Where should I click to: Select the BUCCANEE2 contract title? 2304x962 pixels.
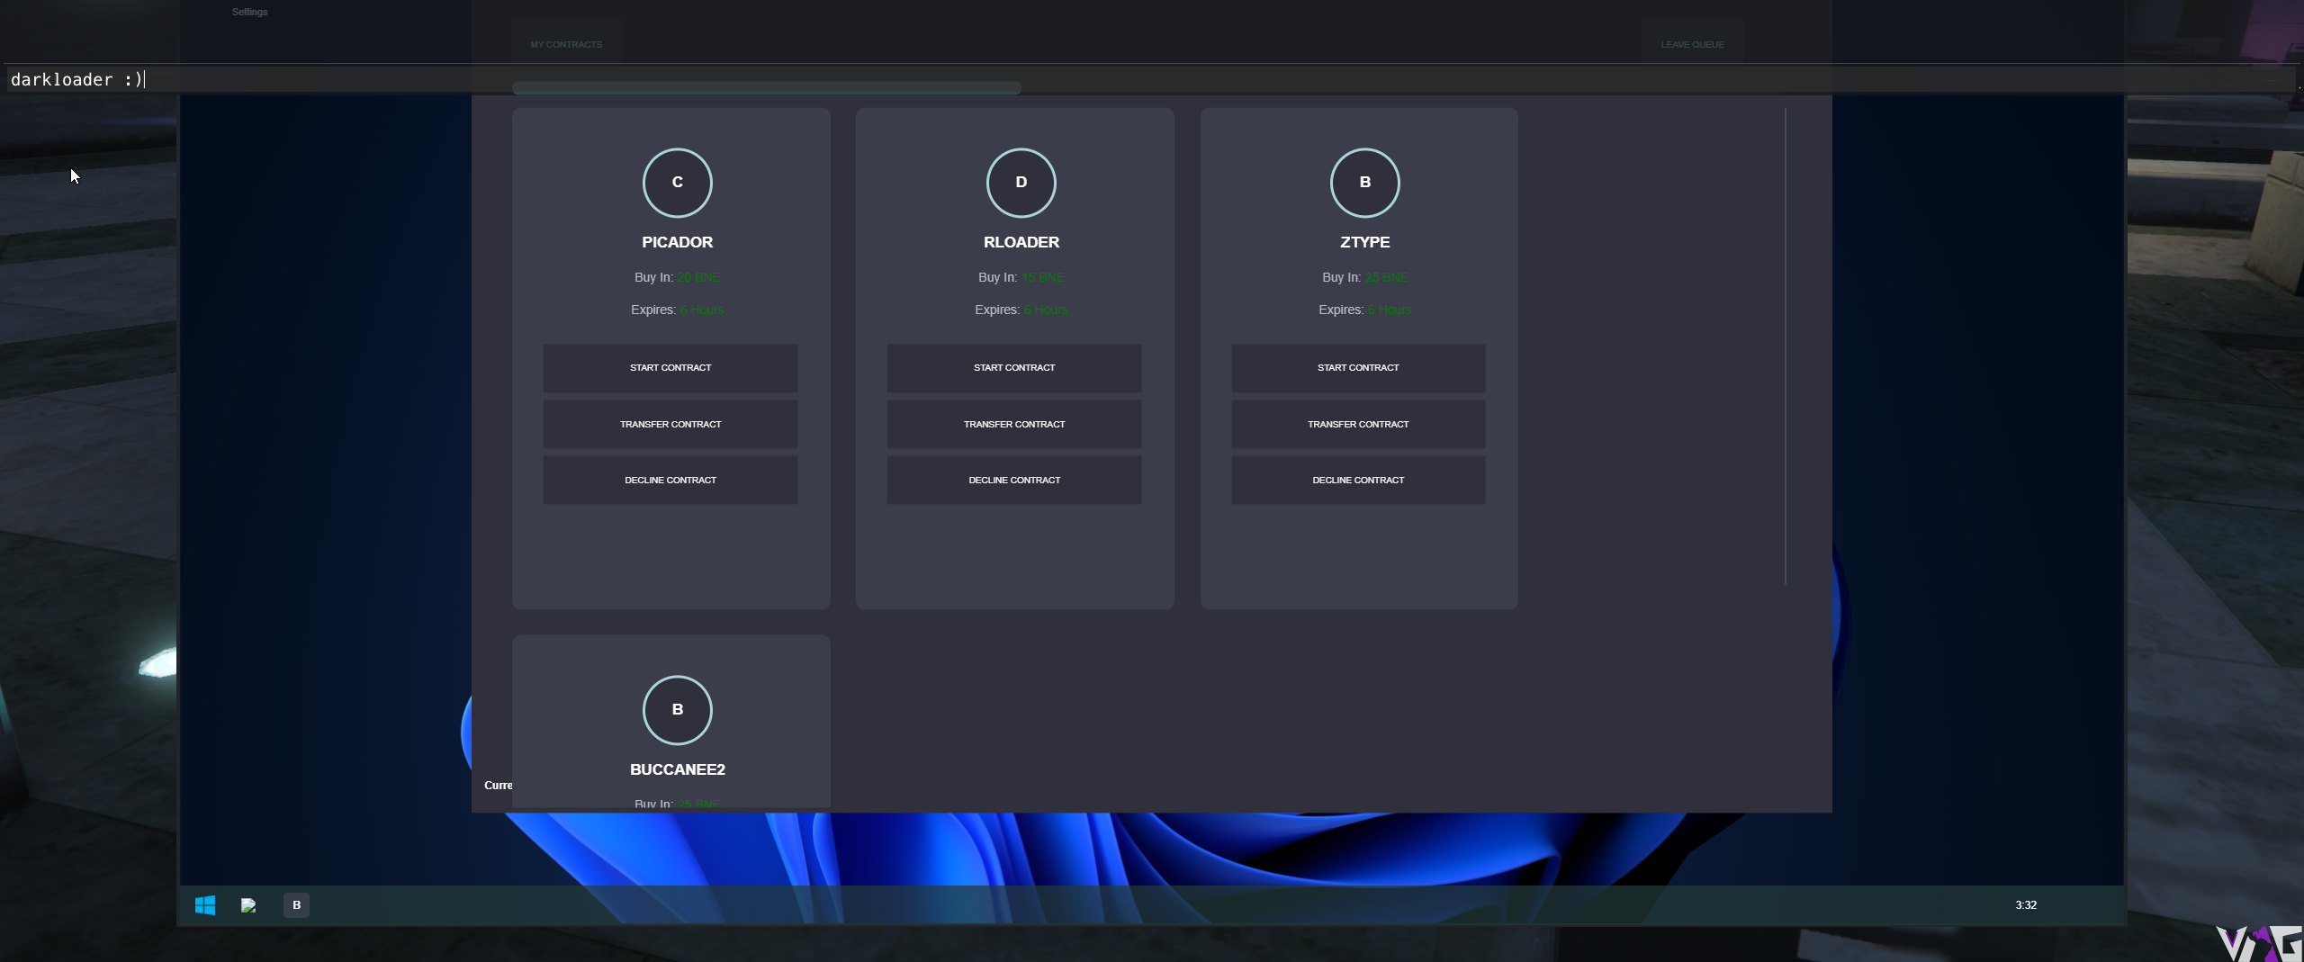pos(678,769)
